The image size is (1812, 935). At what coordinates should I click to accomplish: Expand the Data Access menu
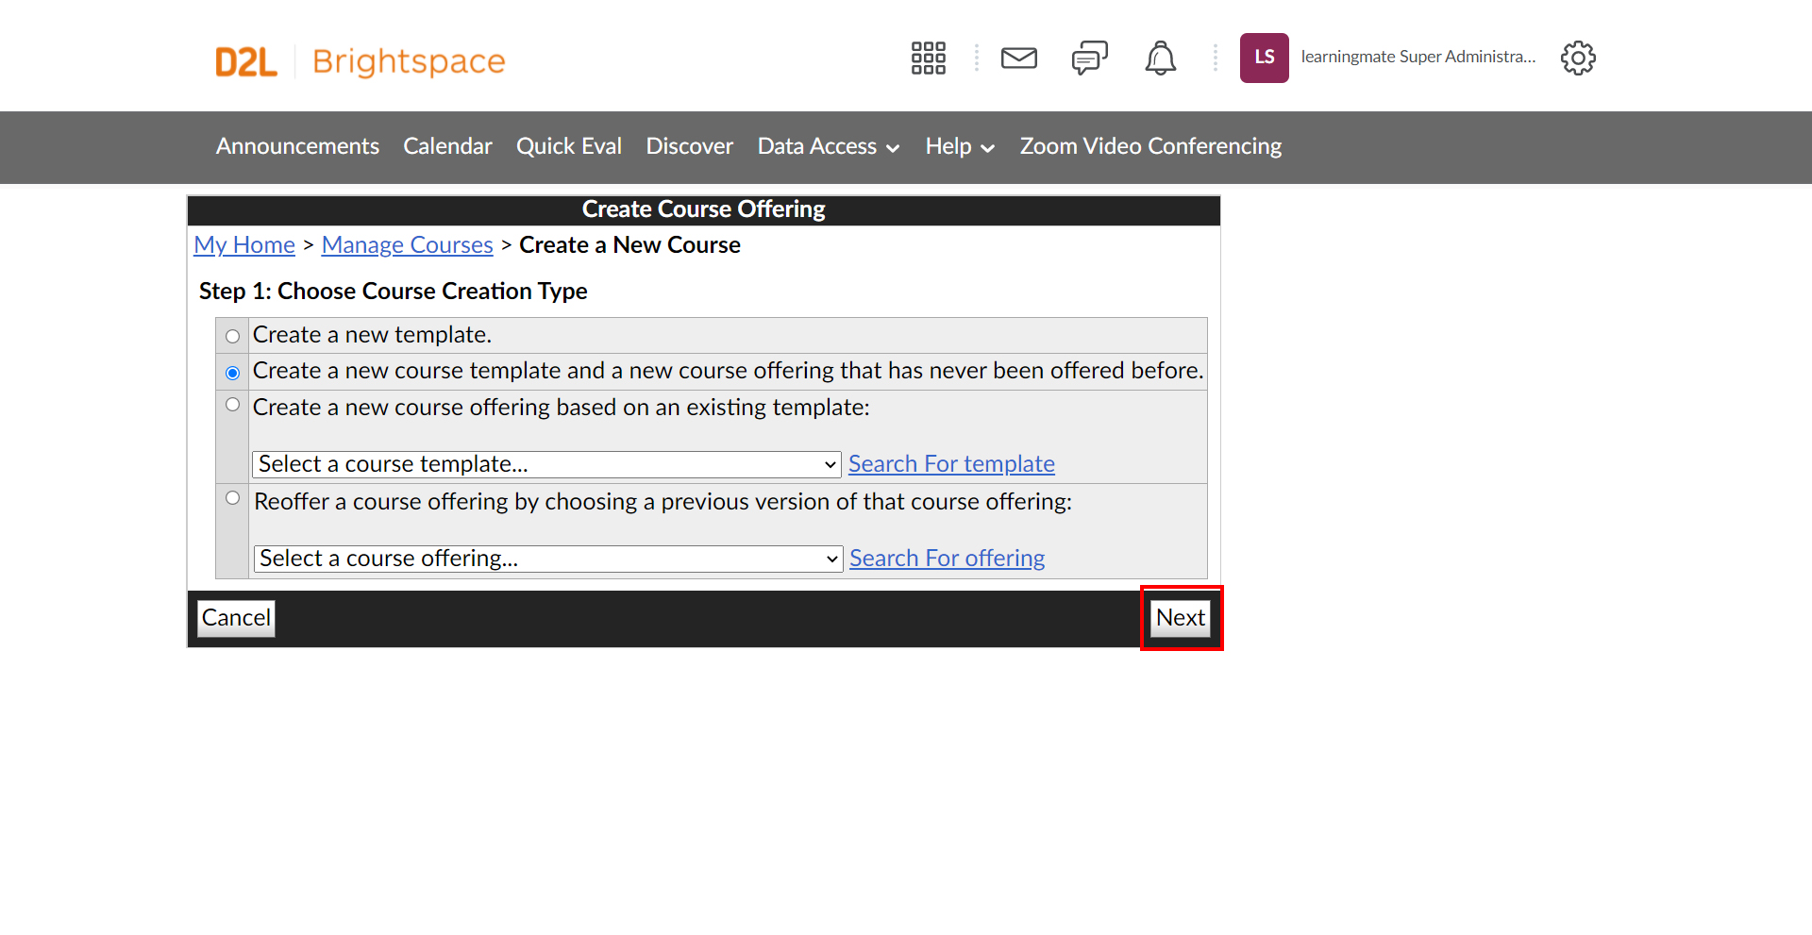tap(829, 146)
